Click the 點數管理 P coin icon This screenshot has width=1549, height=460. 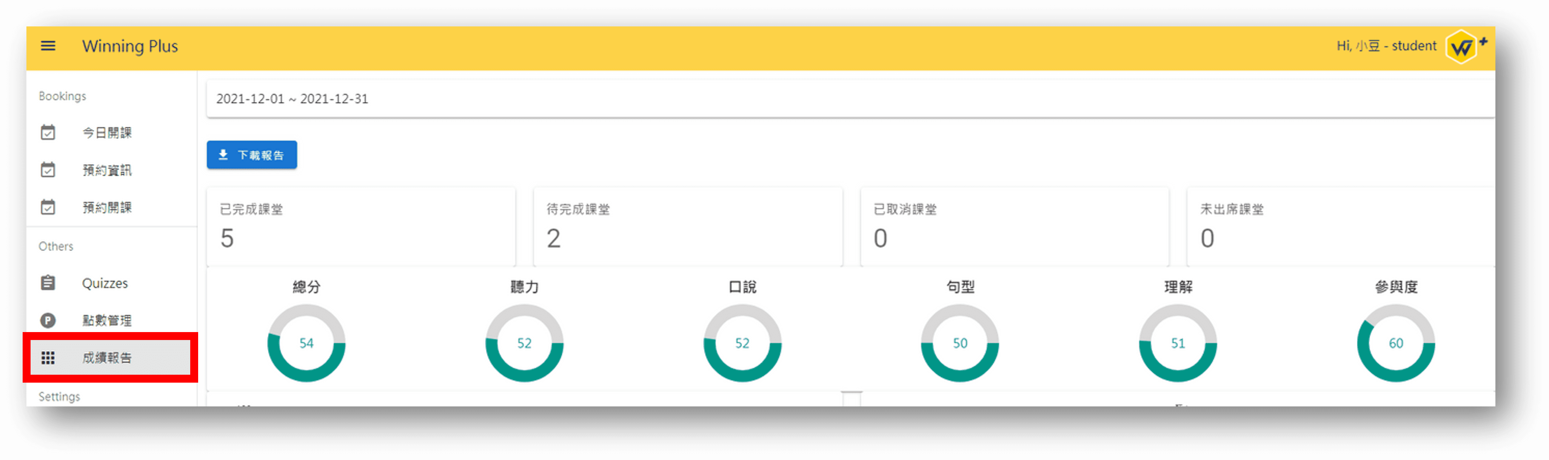48,320
